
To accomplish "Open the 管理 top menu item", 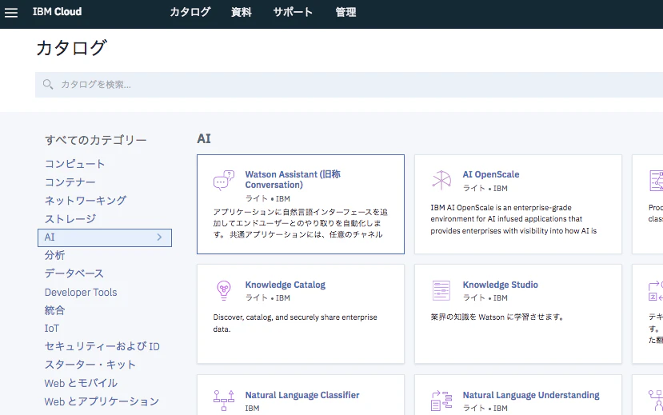I will click(345, 12).
